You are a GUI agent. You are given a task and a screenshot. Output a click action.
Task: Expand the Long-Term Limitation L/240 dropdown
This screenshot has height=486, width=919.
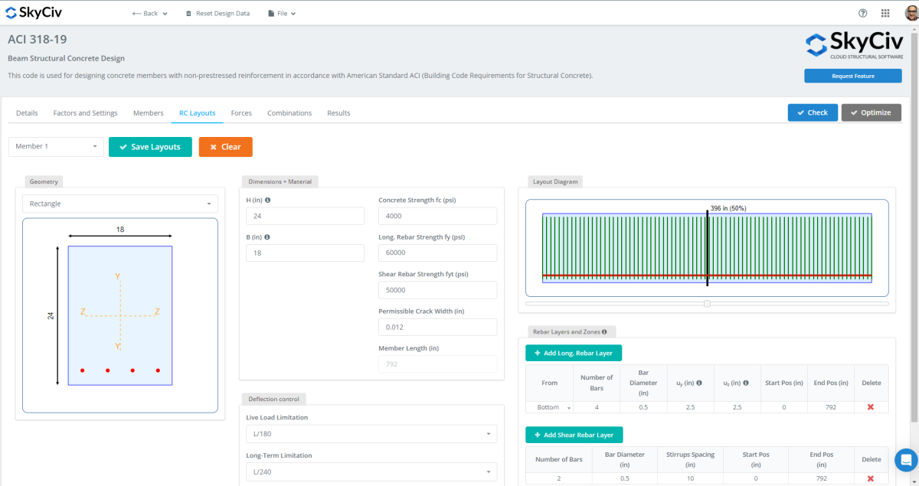(x=371, y=472)
